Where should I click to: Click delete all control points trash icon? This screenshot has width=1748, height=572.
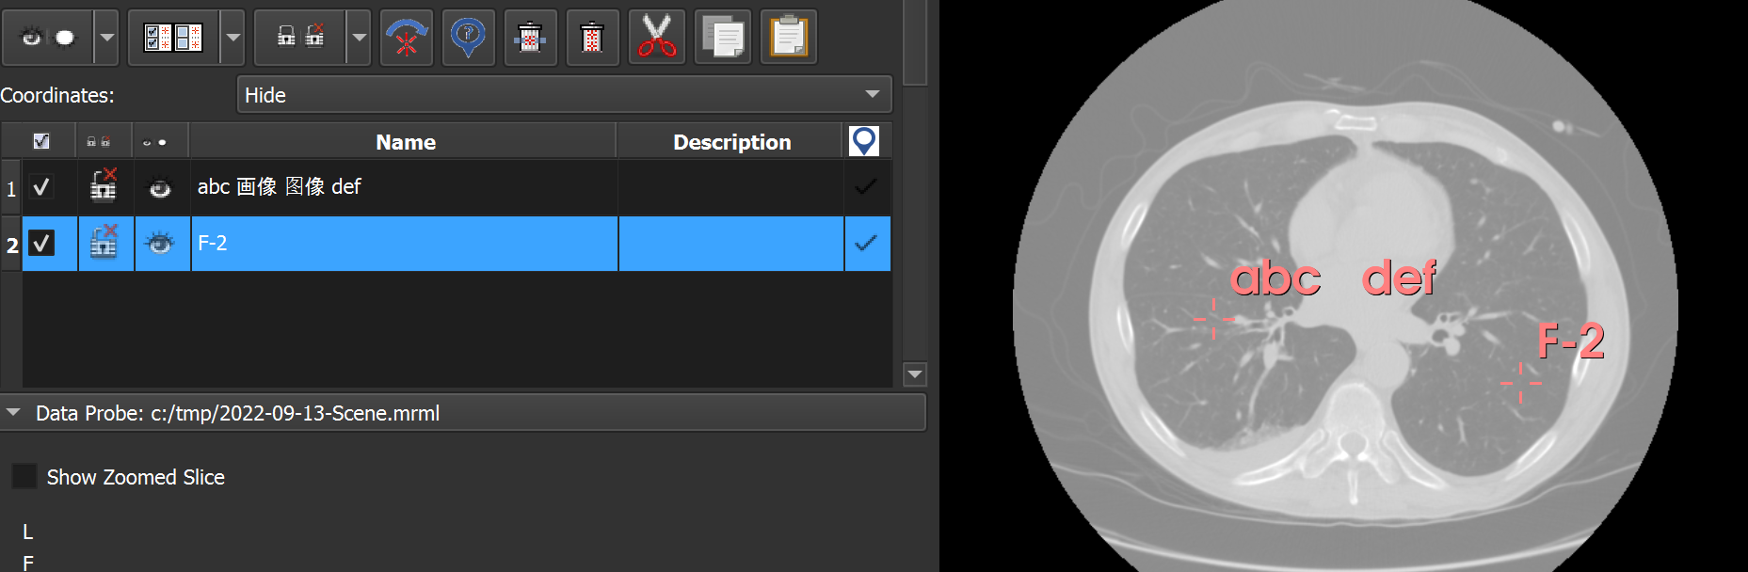pyautogui.click(x=592, y=38)
